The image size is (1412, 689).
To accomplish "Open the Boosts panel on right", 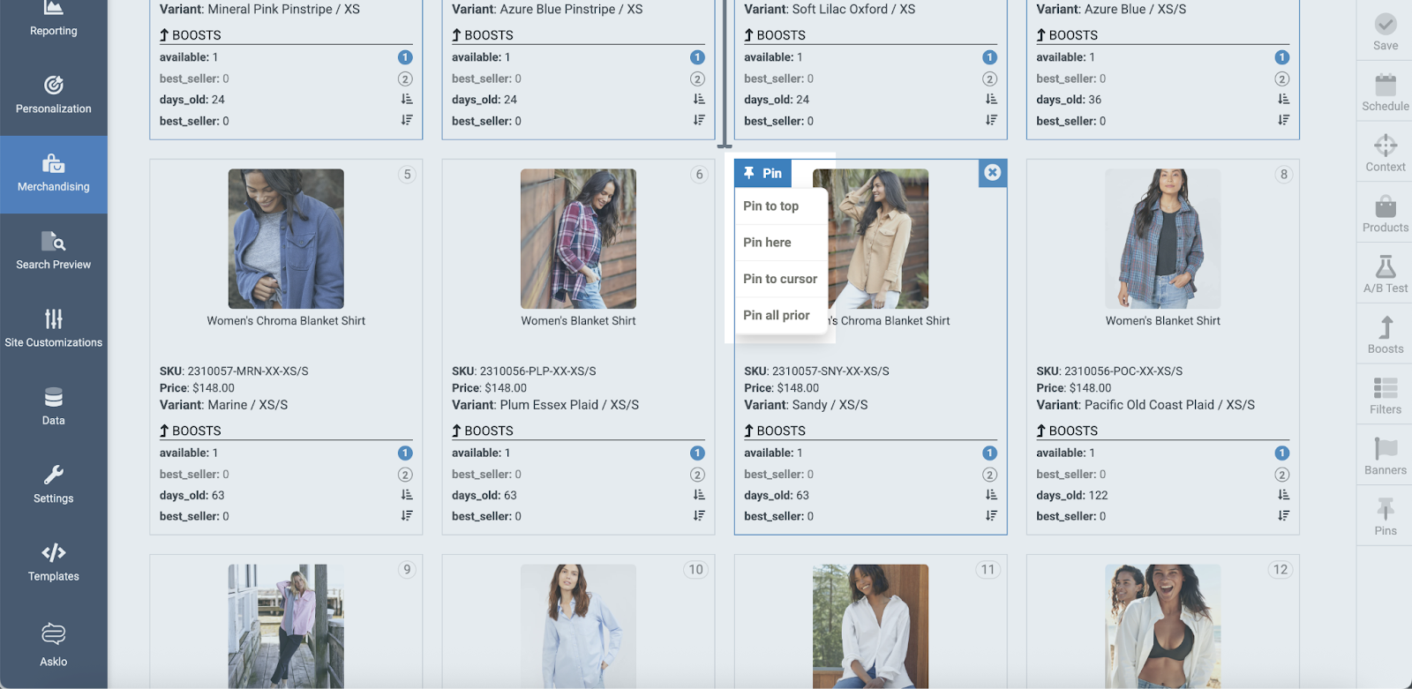I will (x=1385, y=335).
